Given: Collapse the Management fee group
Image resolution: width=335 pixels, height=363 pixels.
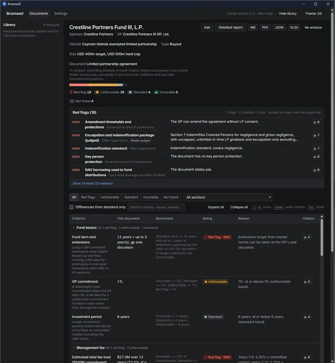Looking at the screenshot, I should [x=74, y=348].
